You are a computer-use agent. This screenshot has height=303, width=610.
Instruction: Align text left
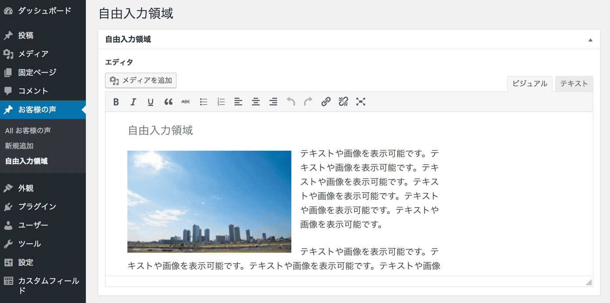click(x=238, y=102)
